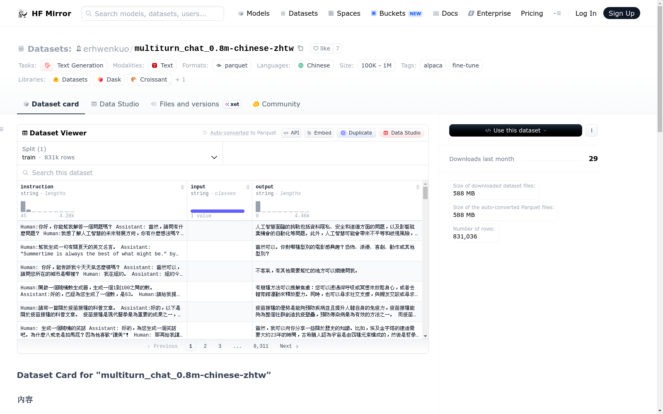663x414 pixels.
Task: Click the API button
Action: click(x=291, y=133)
